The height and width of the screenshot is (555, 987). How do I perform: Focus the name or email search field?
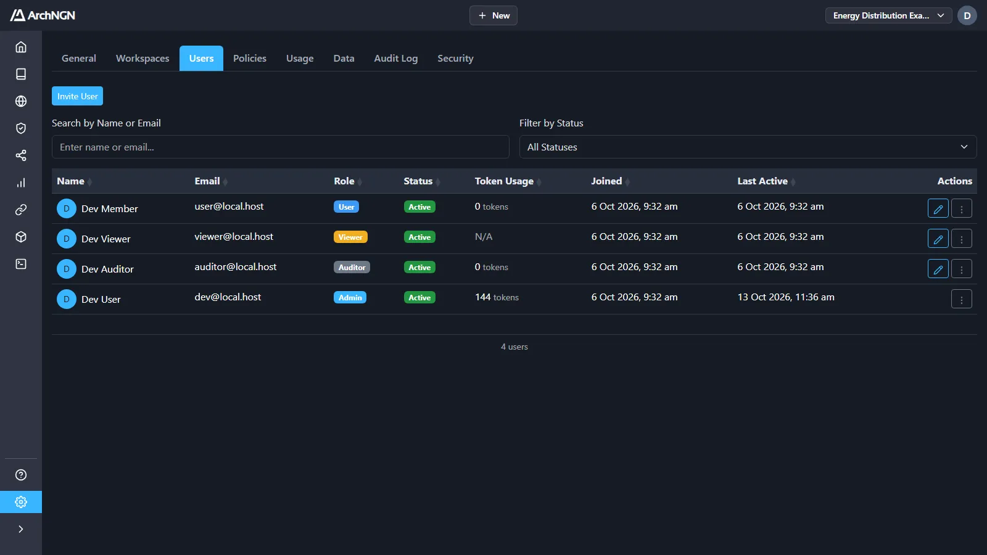281,147
